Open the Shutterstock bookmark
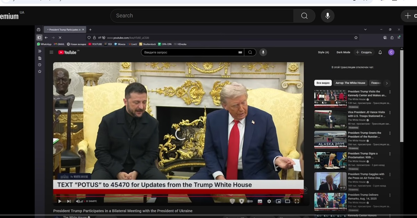The height and width of the screenshot is (218, 417). [148, 44]
